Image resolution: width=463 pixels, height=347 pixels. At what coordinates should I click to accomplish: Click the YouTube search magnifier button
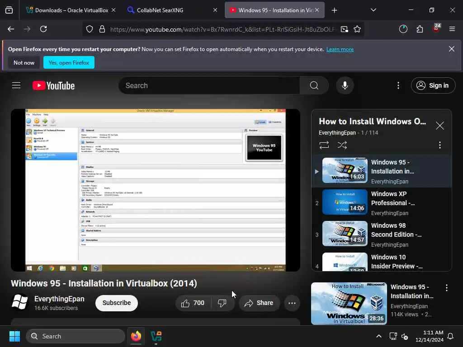pyautogui.click(x=314, y=85)
